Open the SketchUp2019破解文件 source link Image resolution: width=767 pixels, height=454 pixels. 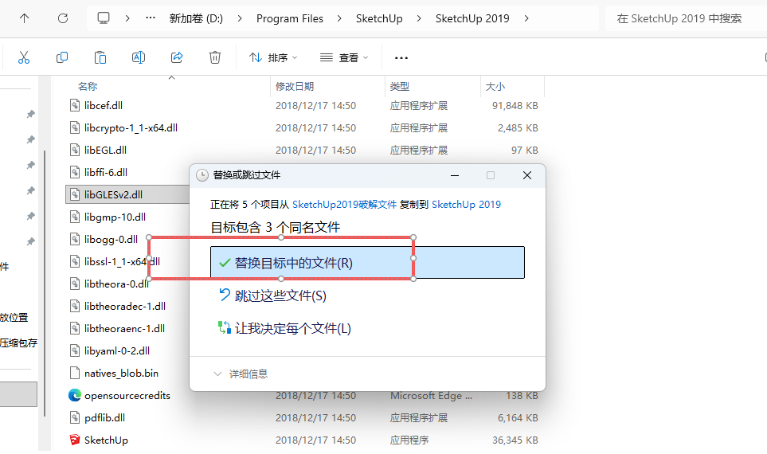point(344,205)
